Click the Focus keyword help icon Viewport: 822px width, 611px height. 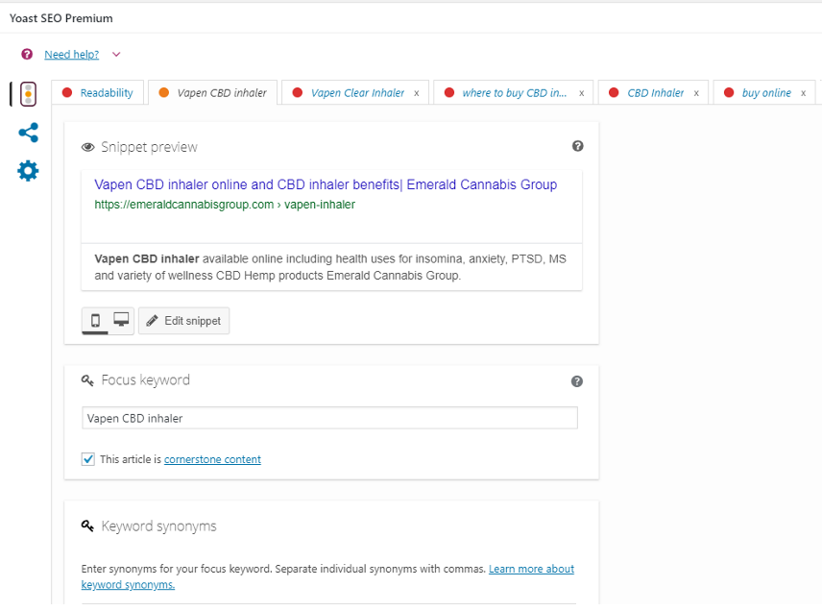(x=577, y=381)
